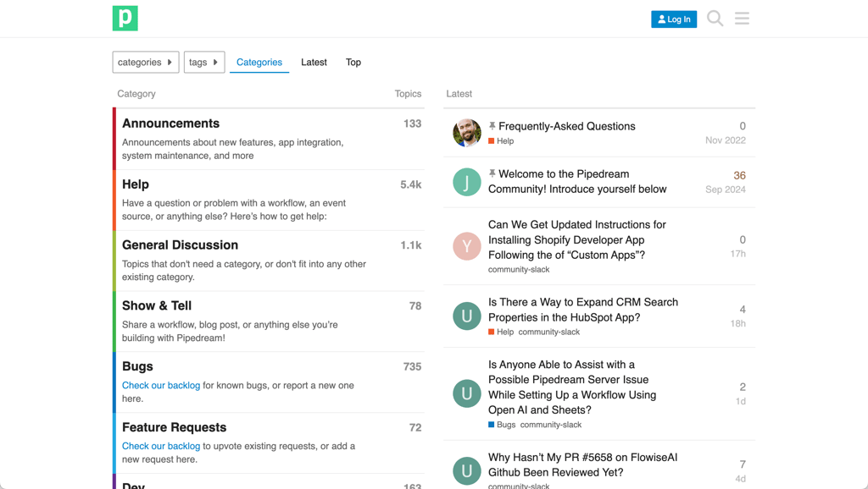
Task: Click the U avatar beside HubSpot CRM topic
Action: (467, 316)
